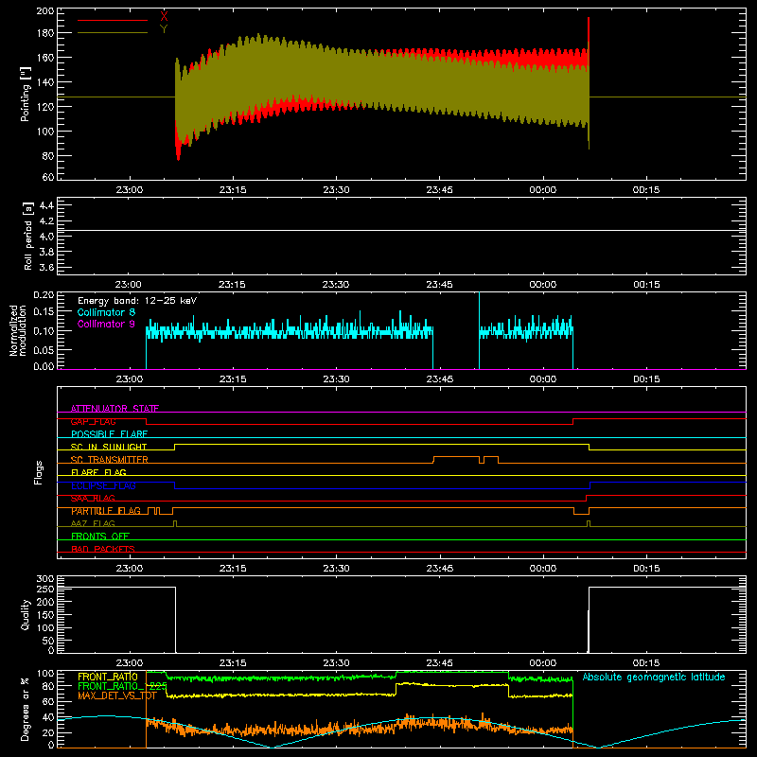
Task: Click the 'Quality' vertical axis title
Action: pyautogui.click(x=26, y=614)
